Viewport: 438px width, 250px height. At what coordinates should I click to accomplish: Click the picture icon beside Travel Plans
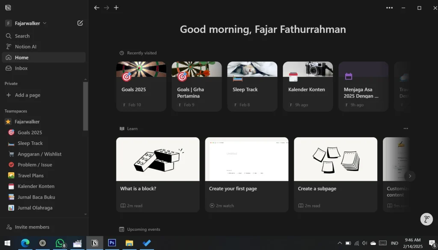coord(11,176)
